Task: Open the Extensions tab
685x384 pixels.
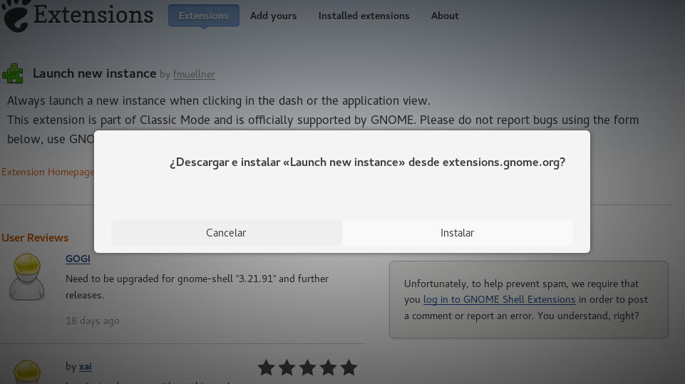Action: coord(204,16)
